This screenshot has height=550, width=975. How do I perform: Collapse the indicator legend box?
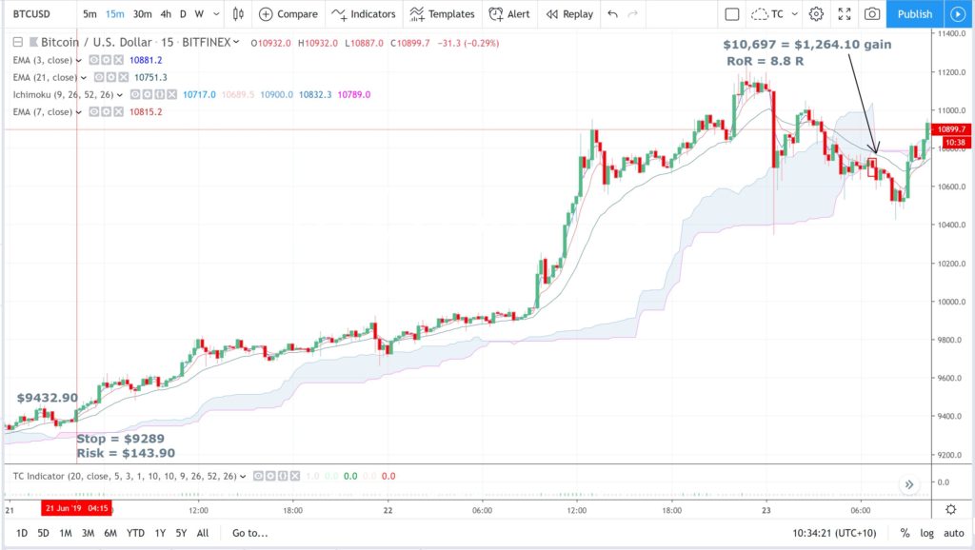[x=18, y=42]
